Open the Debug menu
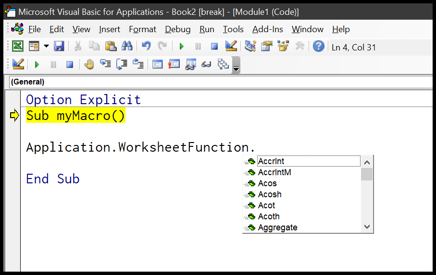436x275 pixels. pyautogui.click(x=177, y=29)
